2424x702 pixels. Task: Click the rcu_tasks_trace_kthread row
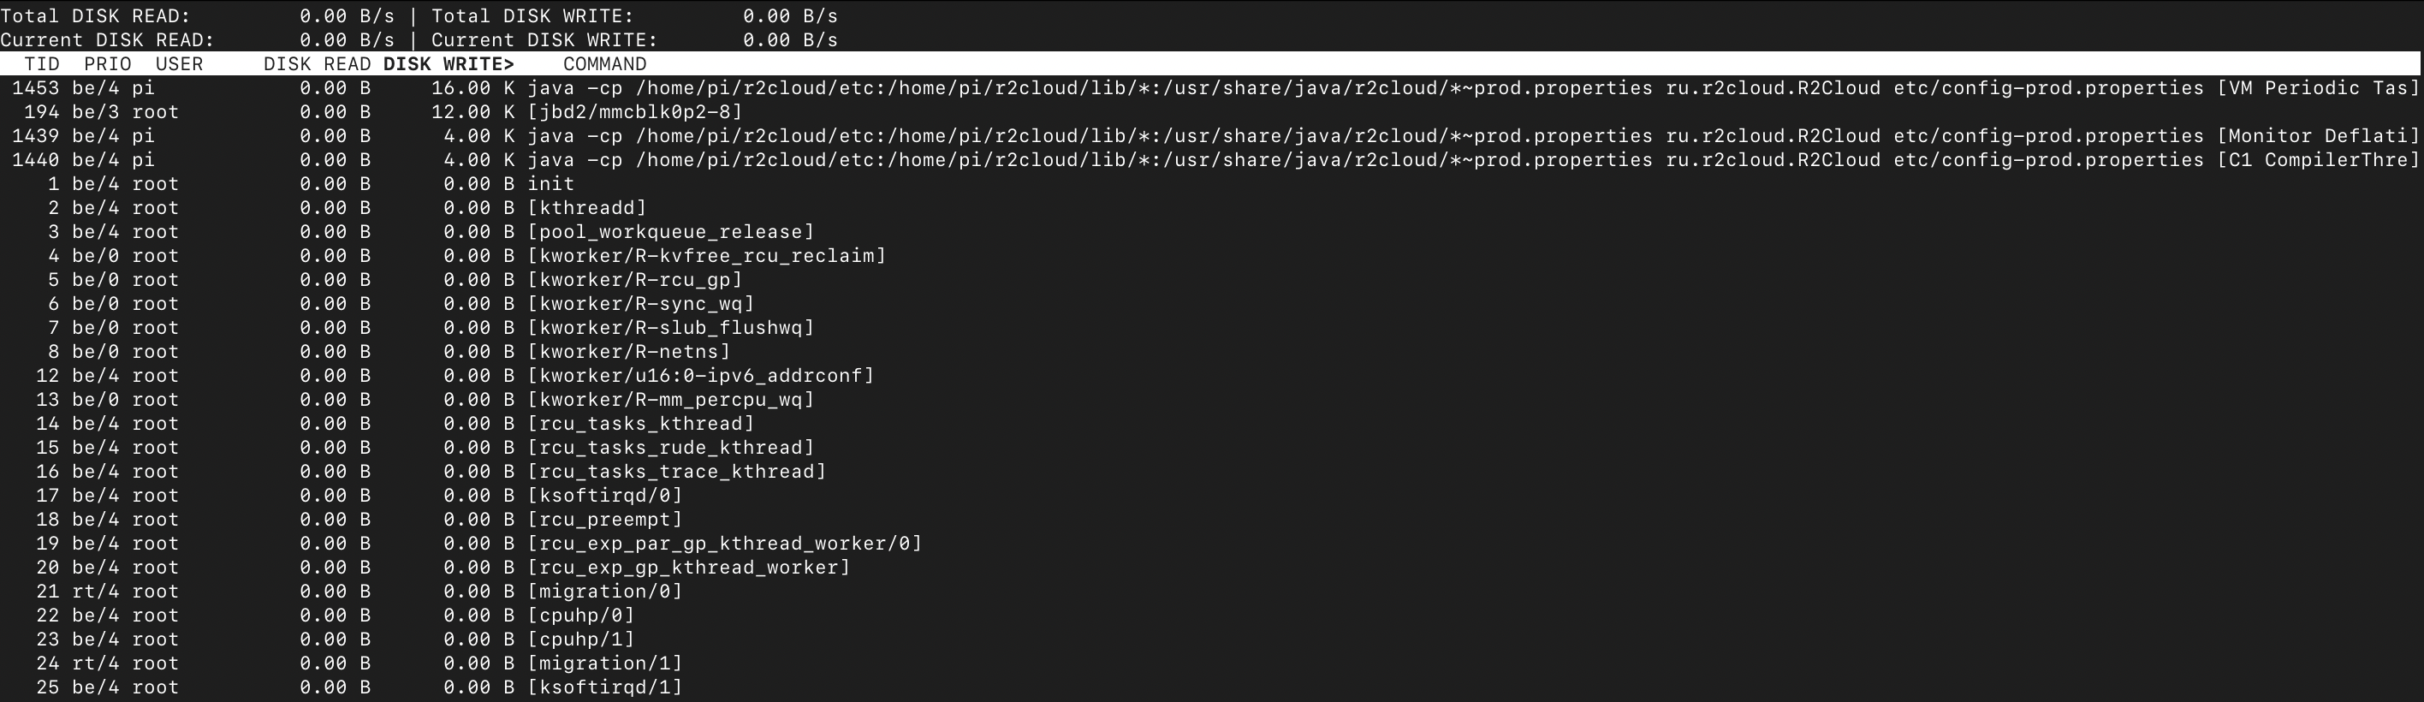pyautogui.click(x=675, y=472)
